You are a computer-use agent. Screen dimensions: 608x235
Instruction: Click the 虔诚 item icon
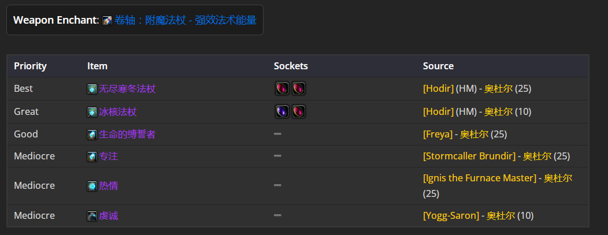click(92, 216)
